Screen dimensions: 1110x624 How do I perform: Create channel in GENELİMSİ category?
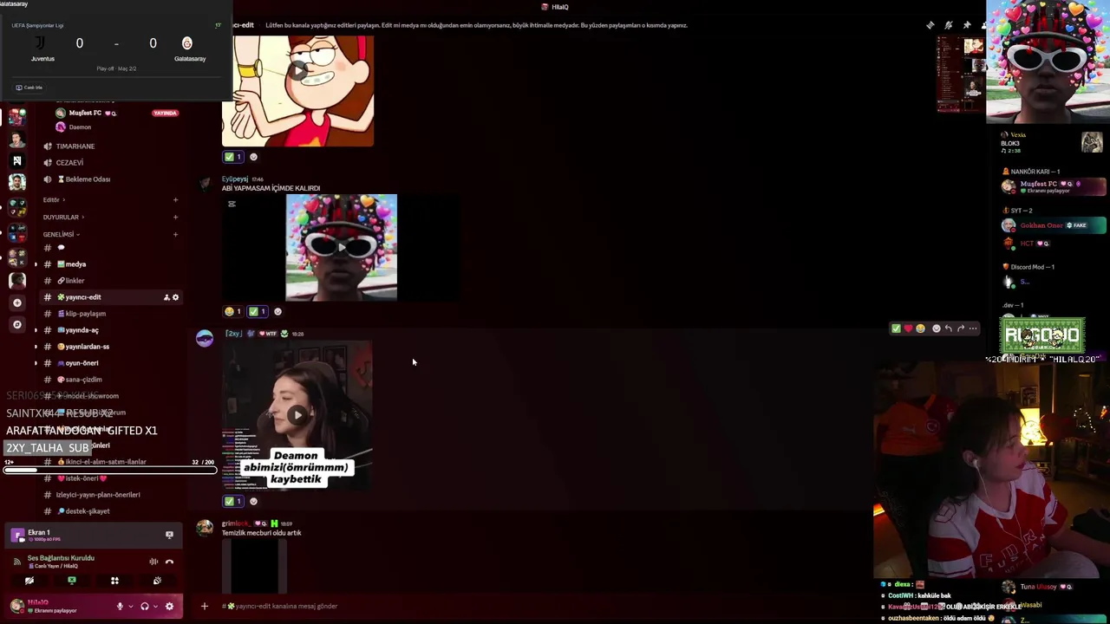click(x=175, y=234)
